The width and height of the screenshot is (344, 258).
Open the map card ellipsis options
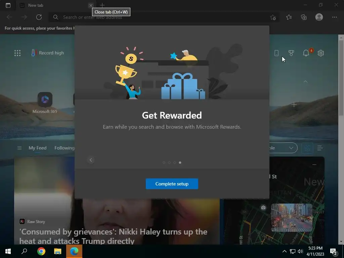tap(314, 165)
